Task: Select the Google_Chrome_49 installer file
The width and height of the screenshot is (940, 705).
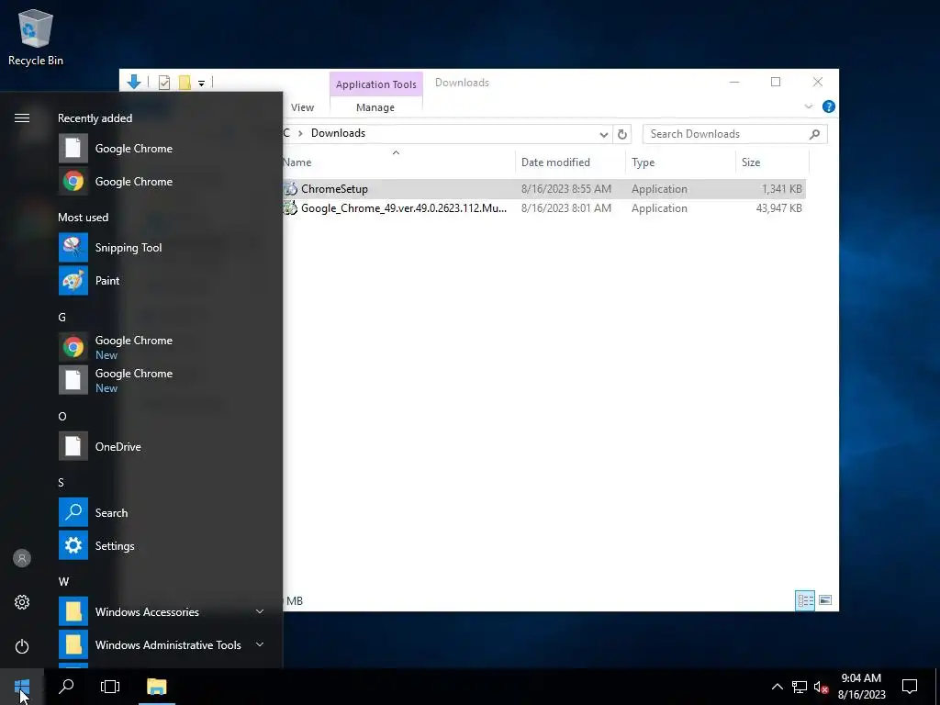Action: (404, 208)
